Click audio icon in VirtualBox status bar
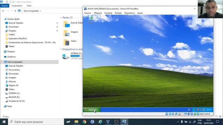This screenshot has height=125, width=223. (x=173, y=114)
